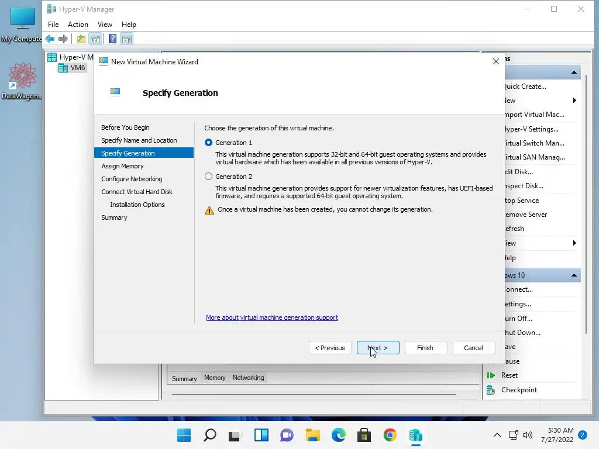Open the Action menu
This screenshot has width=599, height=449.
78,25
